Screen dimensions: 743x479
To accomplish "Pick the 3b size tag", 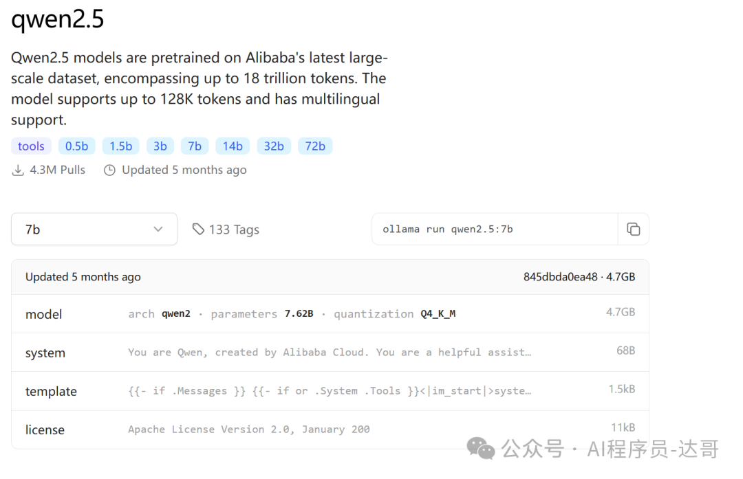I will (160, 146).
